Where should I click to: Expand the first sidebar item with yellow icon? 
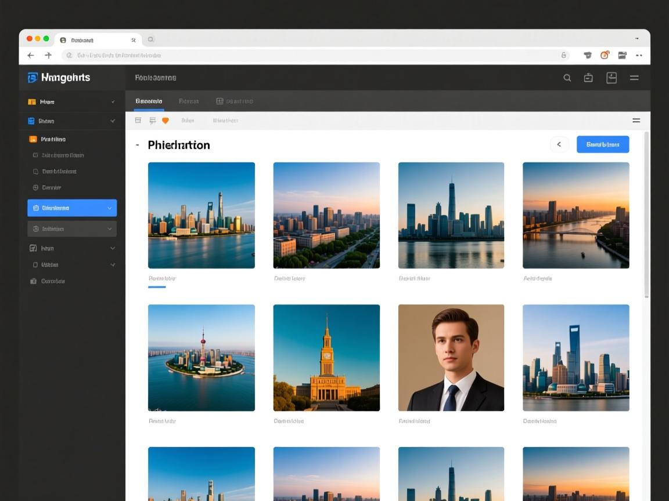click(113, 102)
